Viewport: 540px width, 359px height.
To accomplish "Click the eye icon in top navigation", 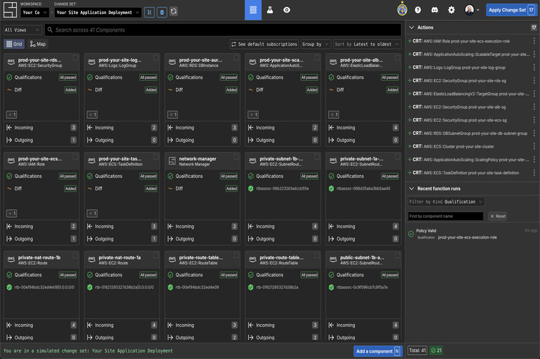I will [x=286, y=10].
